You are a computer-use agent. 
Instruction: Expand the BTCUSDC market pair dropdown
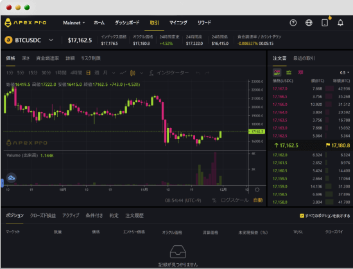[x=51, y=40]
